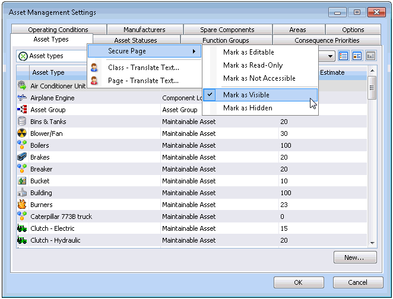The height and width of the screenshot is (299, 393).
Task: Click Asset Group type cell
Action: pyautogui.click(x=180, y=110)
